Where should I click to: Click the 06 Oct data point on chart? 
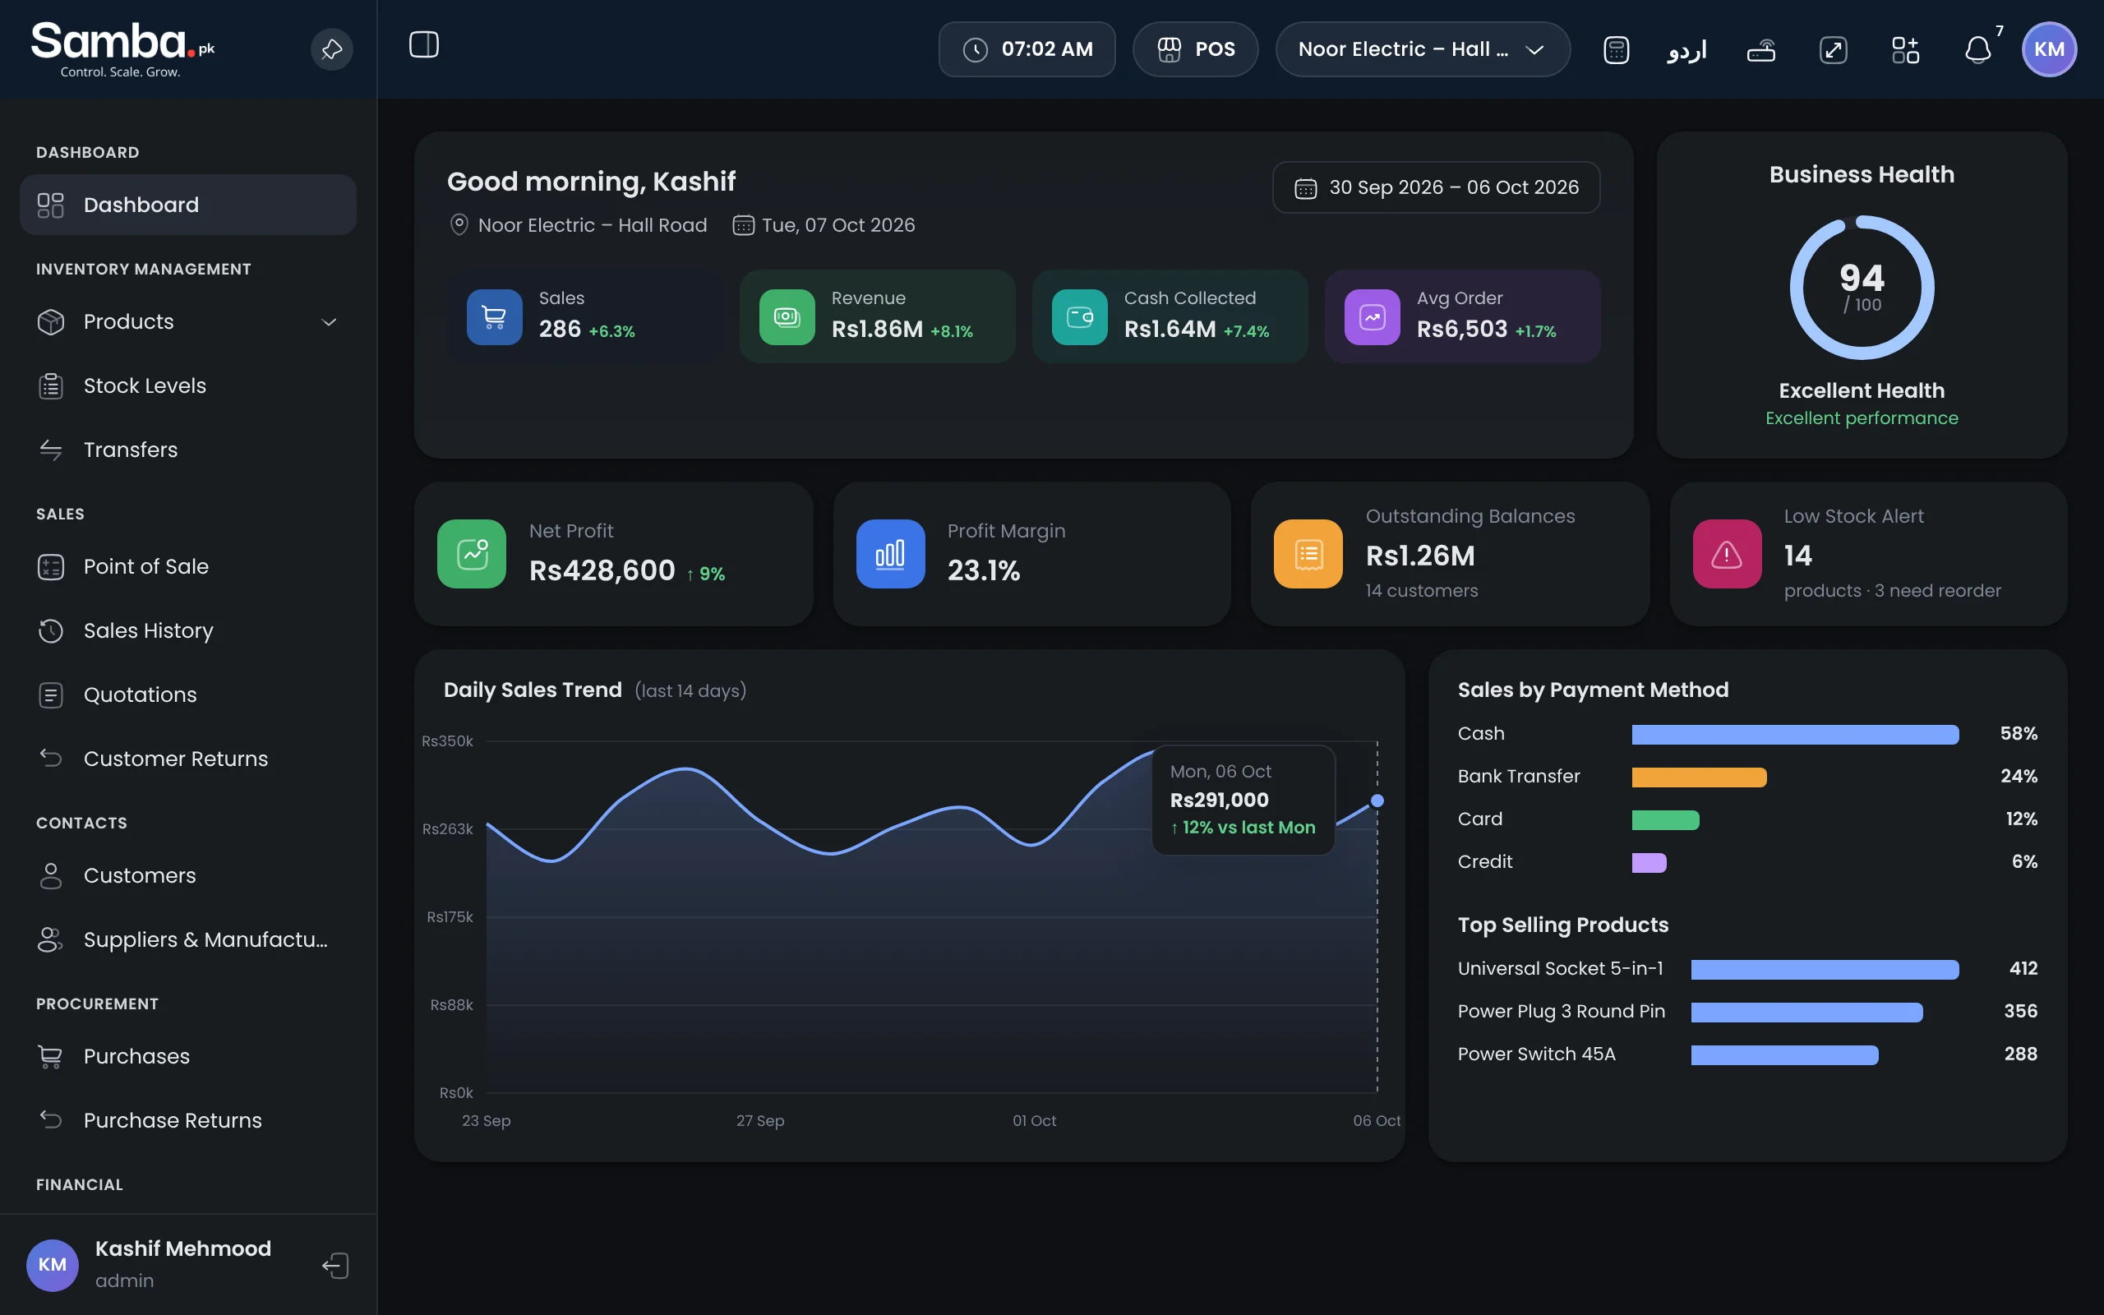pyautogui.click(x=1377, y=801)
